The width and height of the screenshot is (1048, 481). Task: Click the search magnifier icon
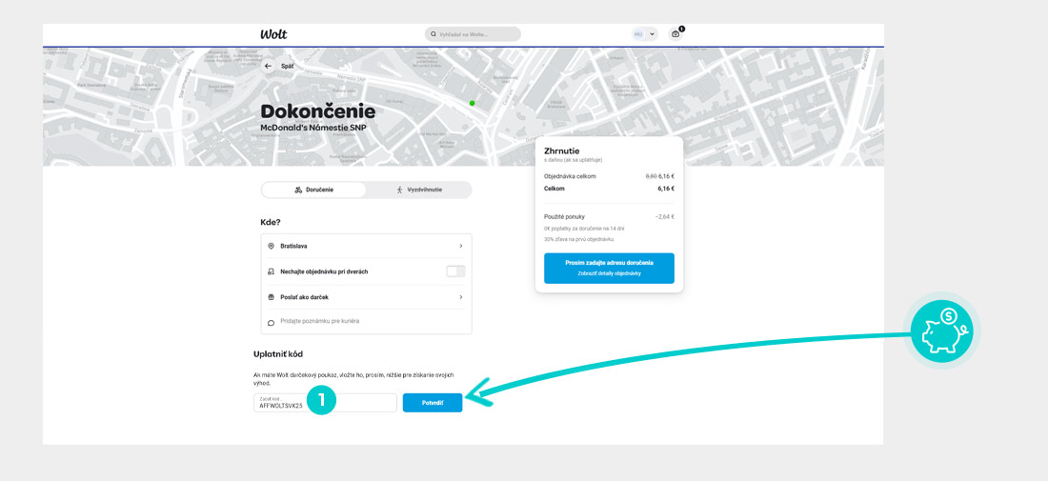[433, 34]
